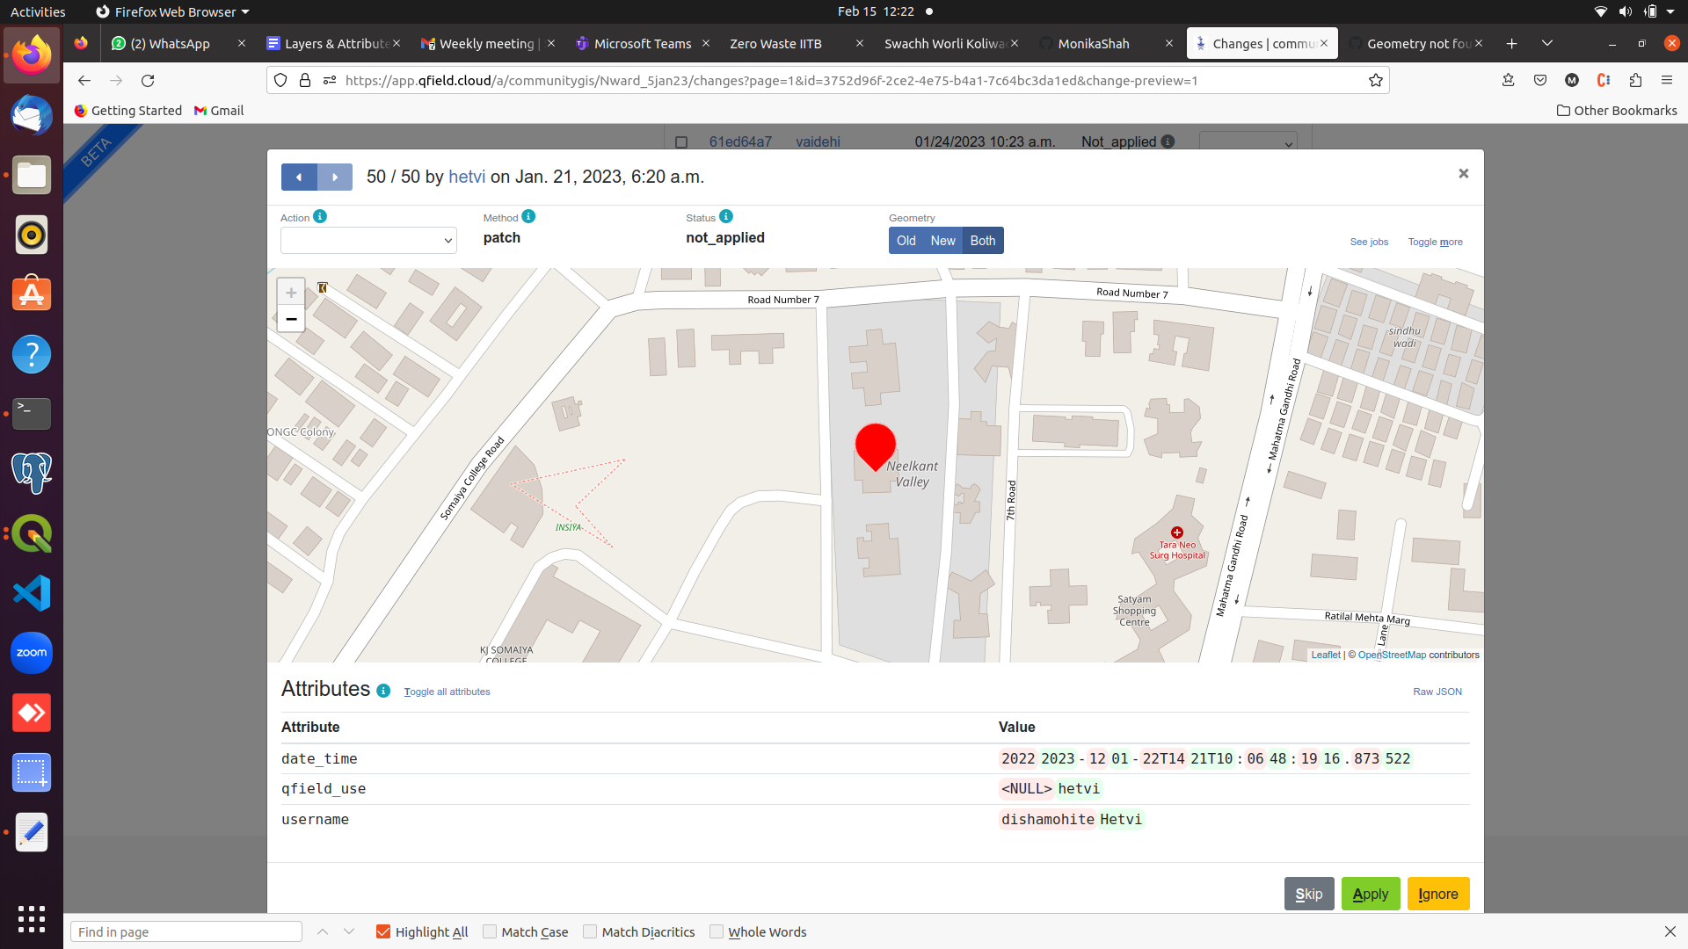The height and width of the screenshot is (949, 1688).
Task: Launch QGIS from dock
Action: click(x=32, y=533)
